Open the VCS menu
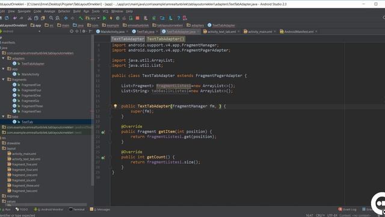 105,11
